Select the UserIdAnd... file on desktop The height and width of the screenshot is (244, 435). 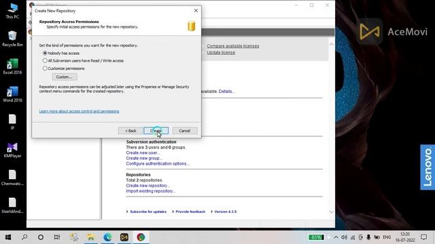pos(12,205)
